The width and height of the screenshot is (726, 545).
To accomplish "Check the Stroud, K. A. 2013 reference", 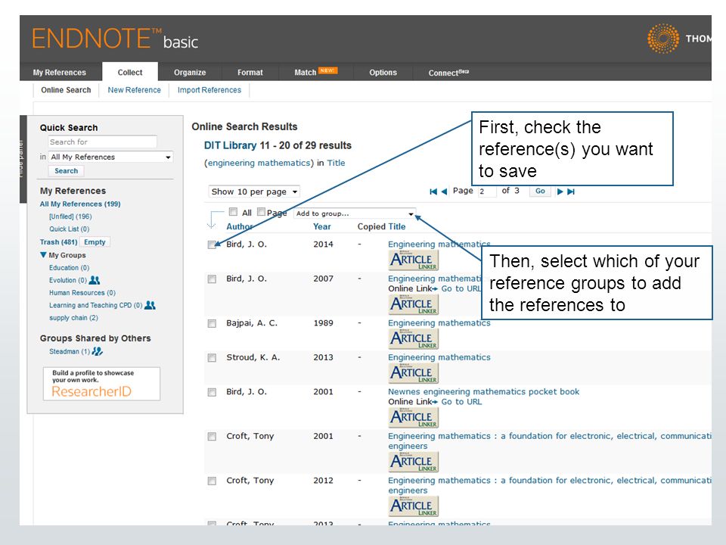I will 212,358.
